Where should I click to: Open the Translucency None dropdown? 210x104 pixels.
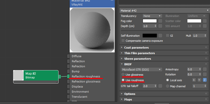[152, 16]
